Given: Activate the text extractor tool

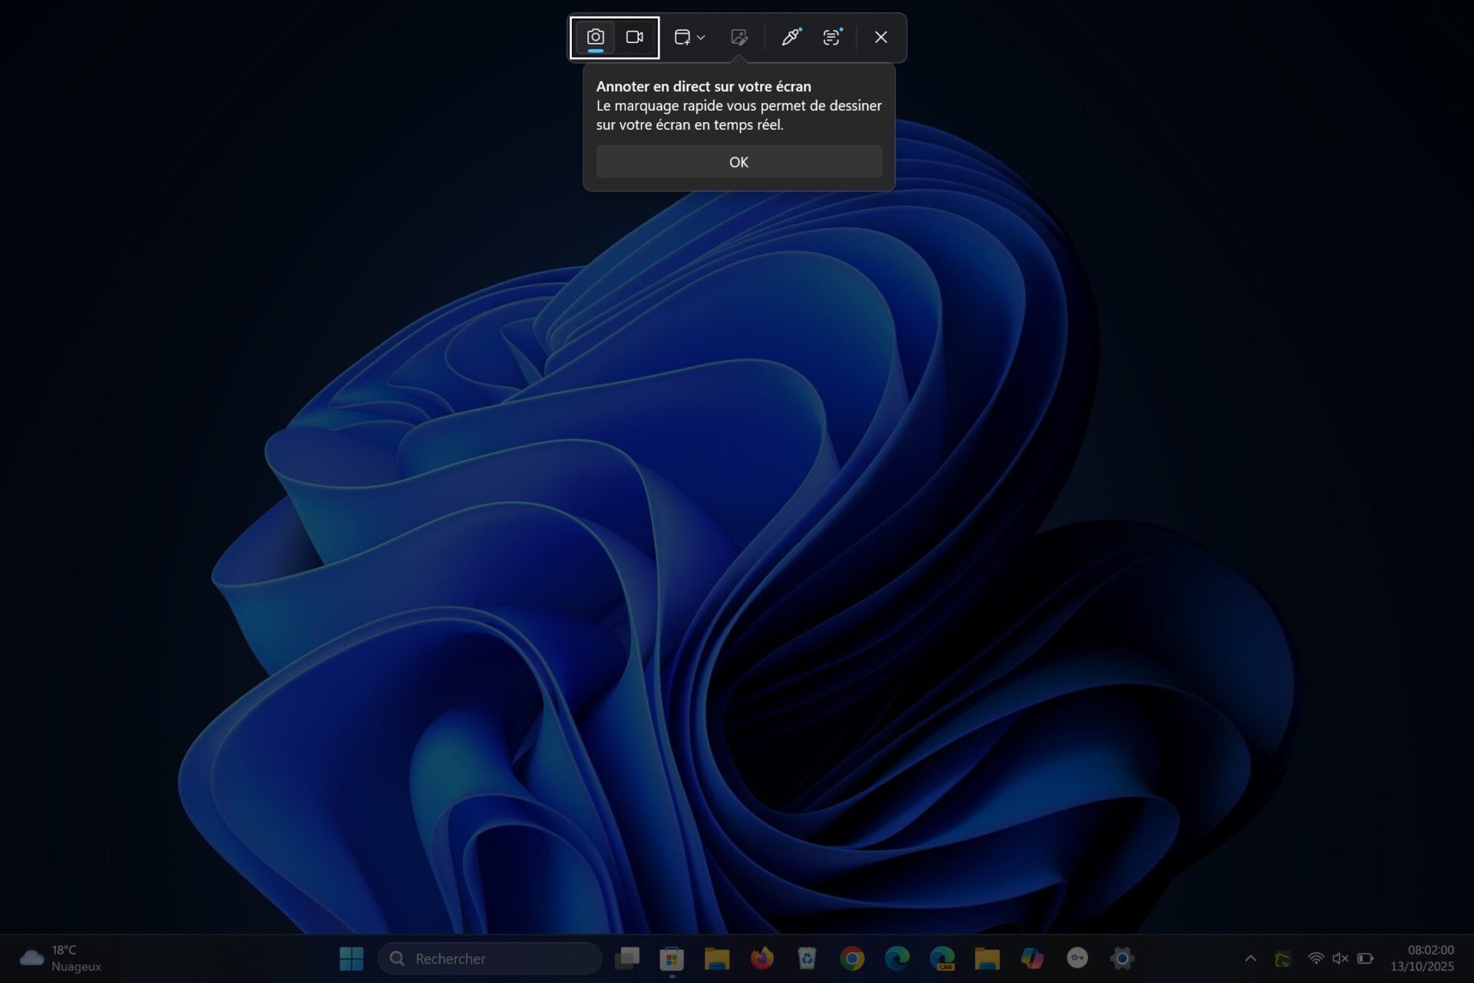Looking at the screenshot, I should click(x=832, y=38).
